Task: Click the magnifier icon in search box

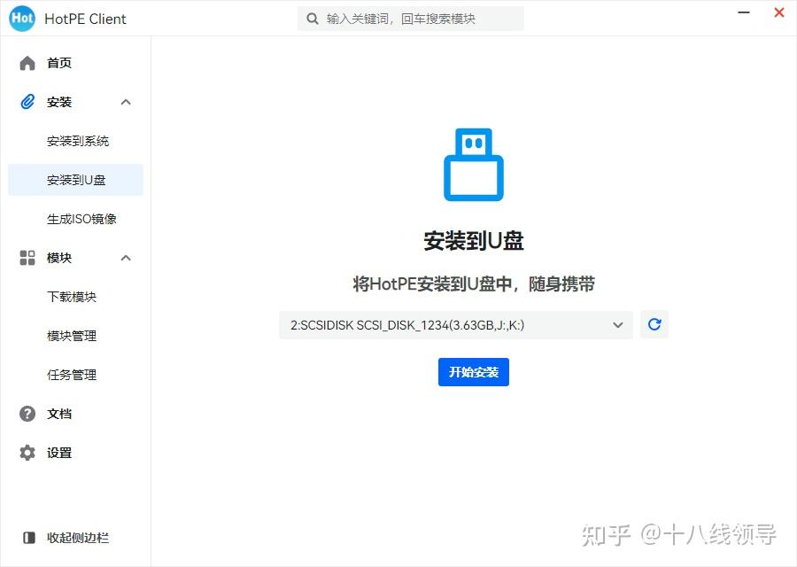Action: pos(313,19)
